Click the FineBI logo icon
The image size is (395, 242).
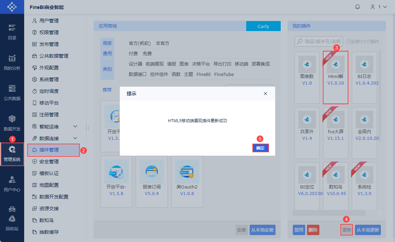click(x=12, y=7)
